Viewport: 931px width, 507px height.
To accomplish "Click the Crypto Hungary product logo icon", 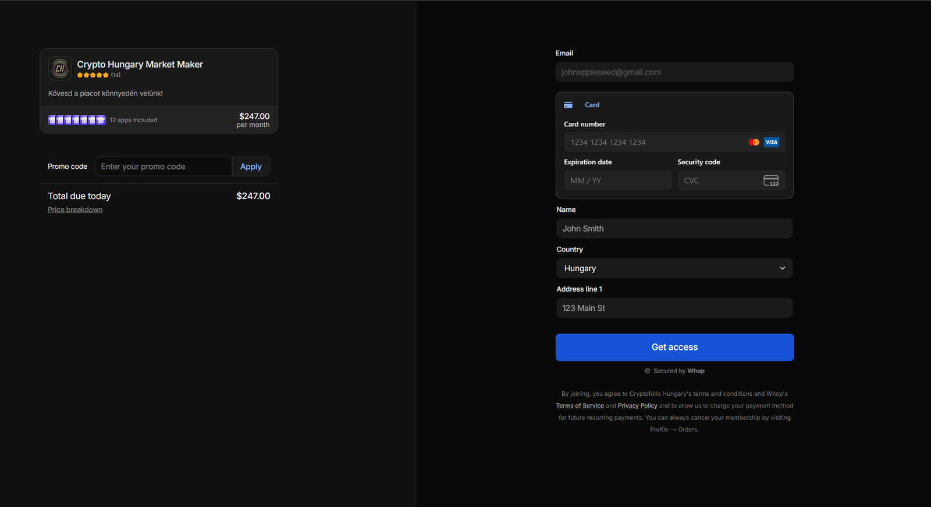I will click(x=60, y=69).
